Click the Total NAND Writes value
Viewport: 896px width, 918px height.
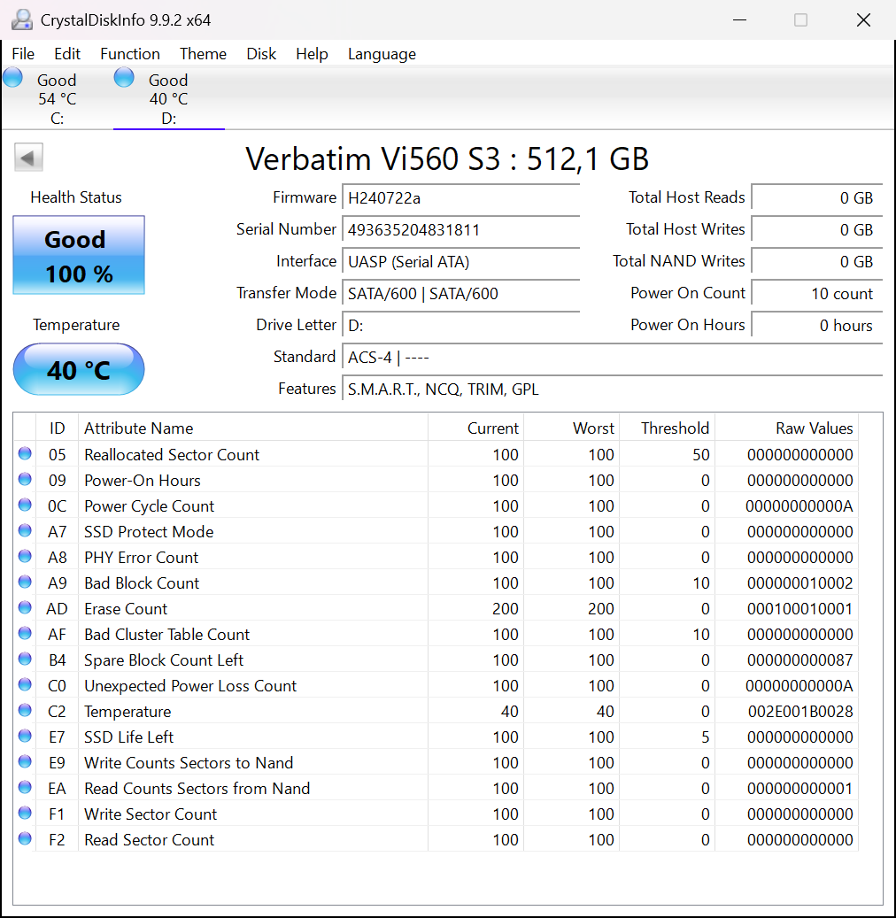tap(817, 262)
